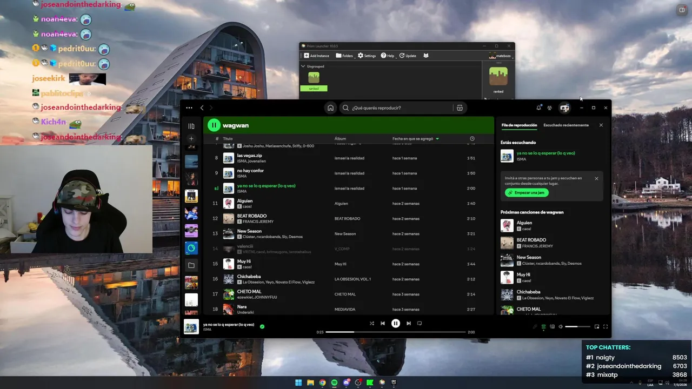
Task: Go back with Spotify's back arrow
Action: coord(202,108)
